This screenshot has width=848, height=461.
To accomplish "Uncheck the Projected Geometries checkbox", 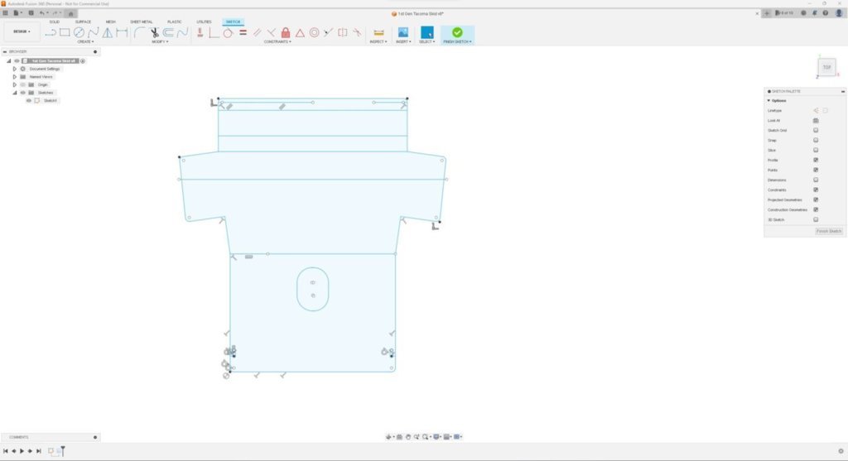I will (x=816, y=199).
